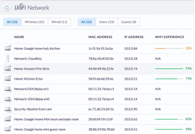
Task: Click IP address 10.0.0.41
Action: [x=131, y=130]
